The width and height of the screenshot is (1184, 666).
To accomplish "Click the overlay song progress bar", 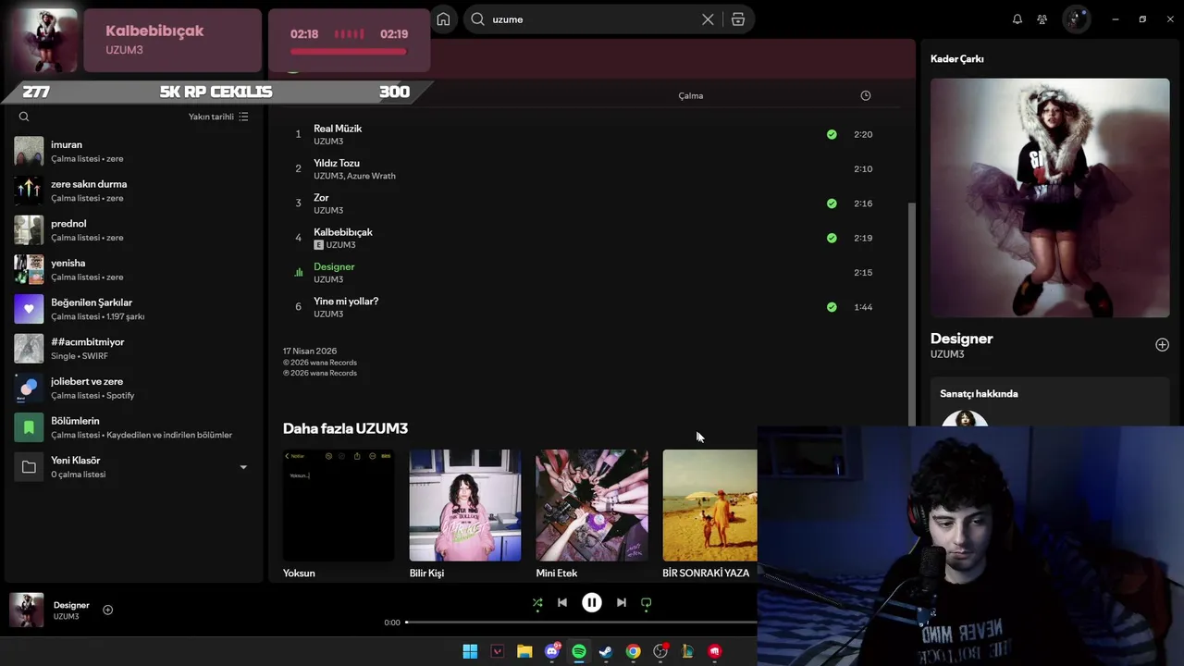I will (349, 51).
